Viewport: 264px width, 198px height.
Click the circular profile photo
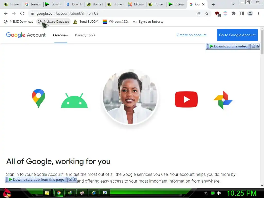(x=130, y=97)
